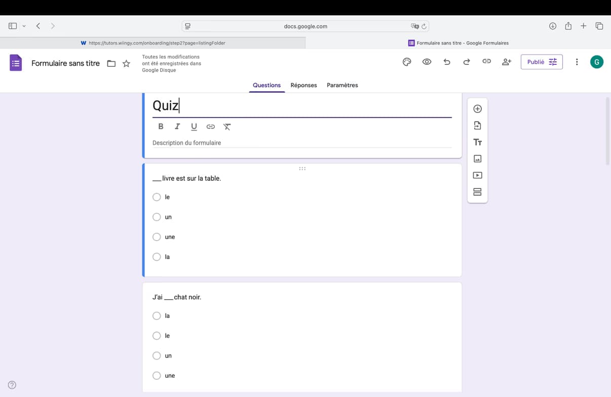611x397 pixels.
Task: Redo the change
Action: pyautogui.click(x=466, y=61)
